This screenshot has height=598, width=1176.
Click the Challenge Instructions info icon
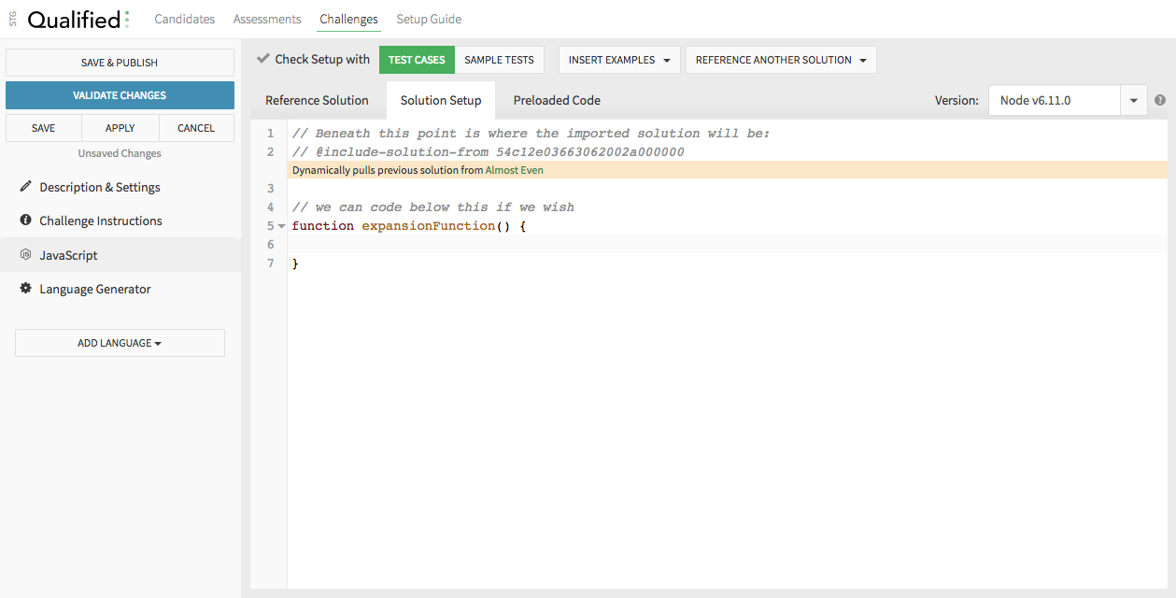pyautogui.click(x=23, y=221)
